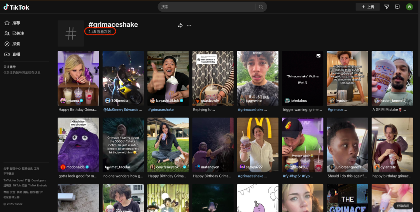
Task: Open the mcdonalds Grimace video thumbnail
Action: tap(78, 145)
